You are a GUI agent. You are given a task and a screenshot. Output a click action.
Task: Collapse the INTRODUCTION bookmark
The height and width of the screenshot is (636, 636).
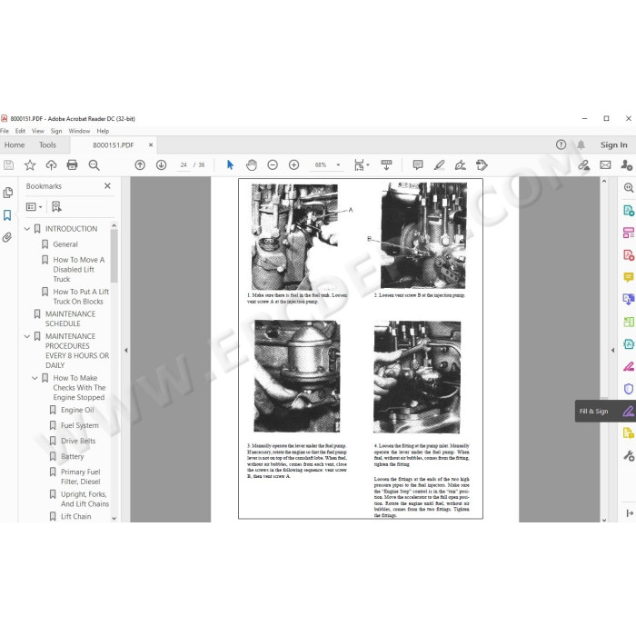coord(27,229)
